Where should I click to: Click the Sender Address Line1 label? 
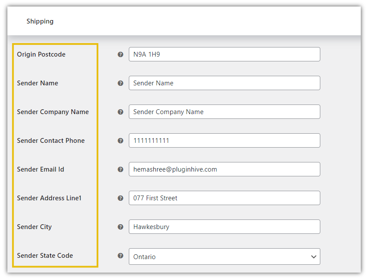coord(49,198)
